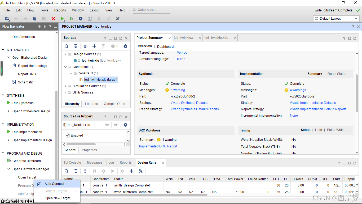
Task: Open Sources panel settings gear
Action: coord(125,46)
